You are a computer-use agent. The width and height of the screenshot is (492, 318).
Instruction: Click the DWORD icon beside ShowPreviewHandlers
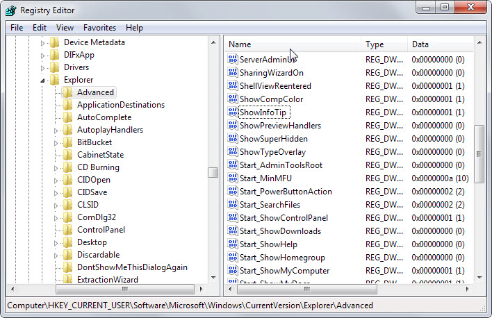pos(233,125)
